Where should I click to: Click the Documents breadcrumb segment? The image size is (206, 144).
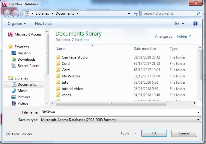coord(65,13)
